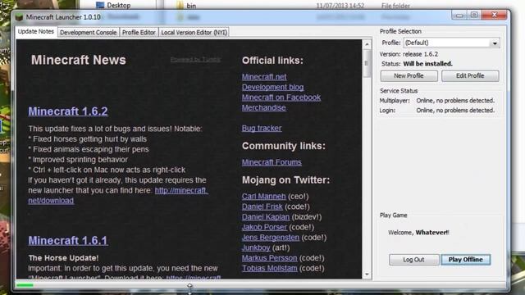Open the Minecraft on Facebook link
This screenshot has width=525, height=295.
[281, 98]
